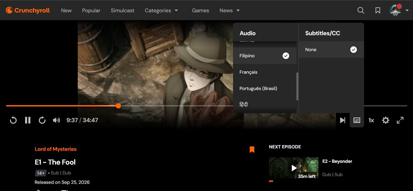Play the E2 Beyonder thumbnail

pyautogui.click(x=294, y=168)
